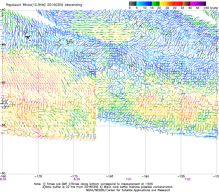This screenshot has height=192, width=219.
Task: Click the 6:35 purple time label
Action: click(3, 179)
